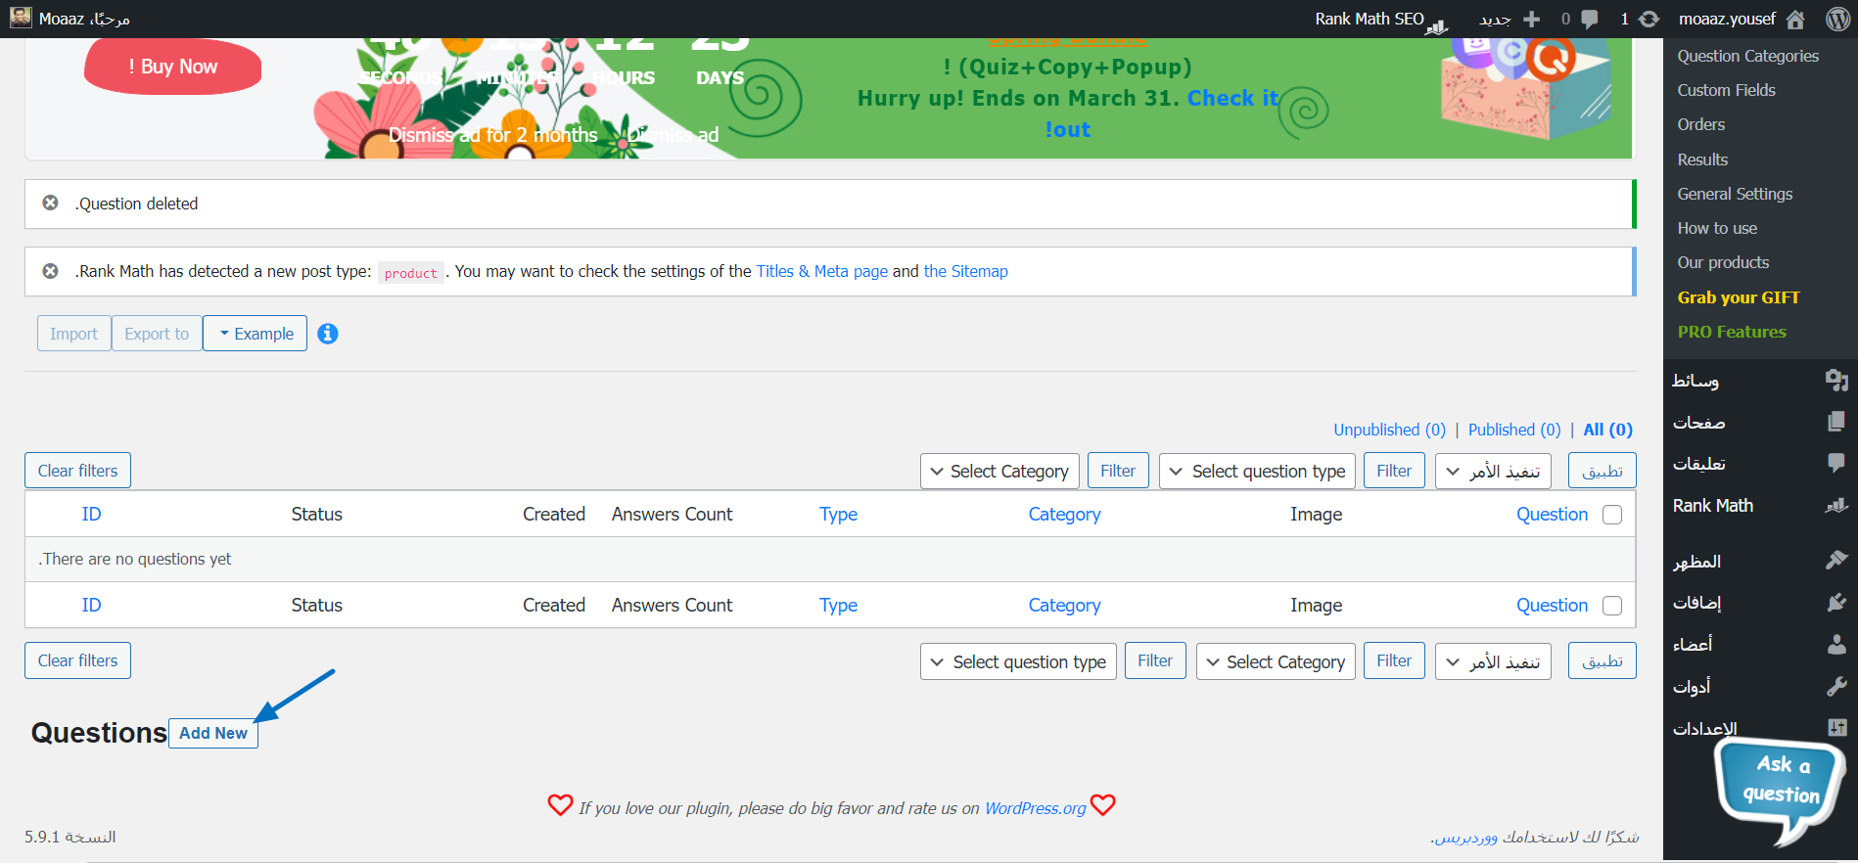Show All (0) questions

[1608, 430]
